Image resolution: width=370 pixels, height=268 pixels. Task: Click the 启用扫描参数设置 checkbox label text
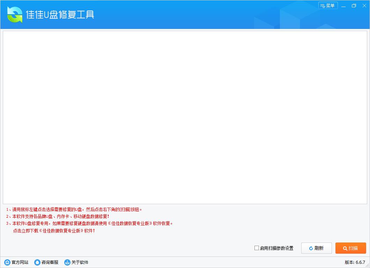point(276,248)
